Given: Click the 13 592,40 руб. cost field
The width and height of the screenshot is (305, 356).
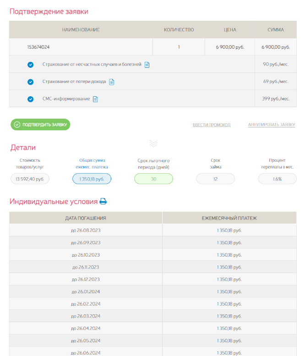Looking at the screenshot, I should 30,179.
